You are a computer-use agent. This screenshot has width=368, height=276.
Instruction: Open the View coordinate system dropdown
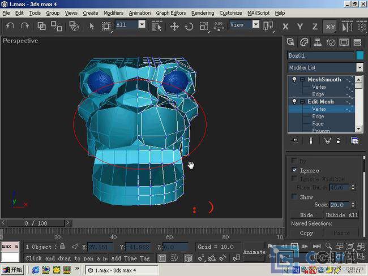pyautogui.click(x=256, y=24)
